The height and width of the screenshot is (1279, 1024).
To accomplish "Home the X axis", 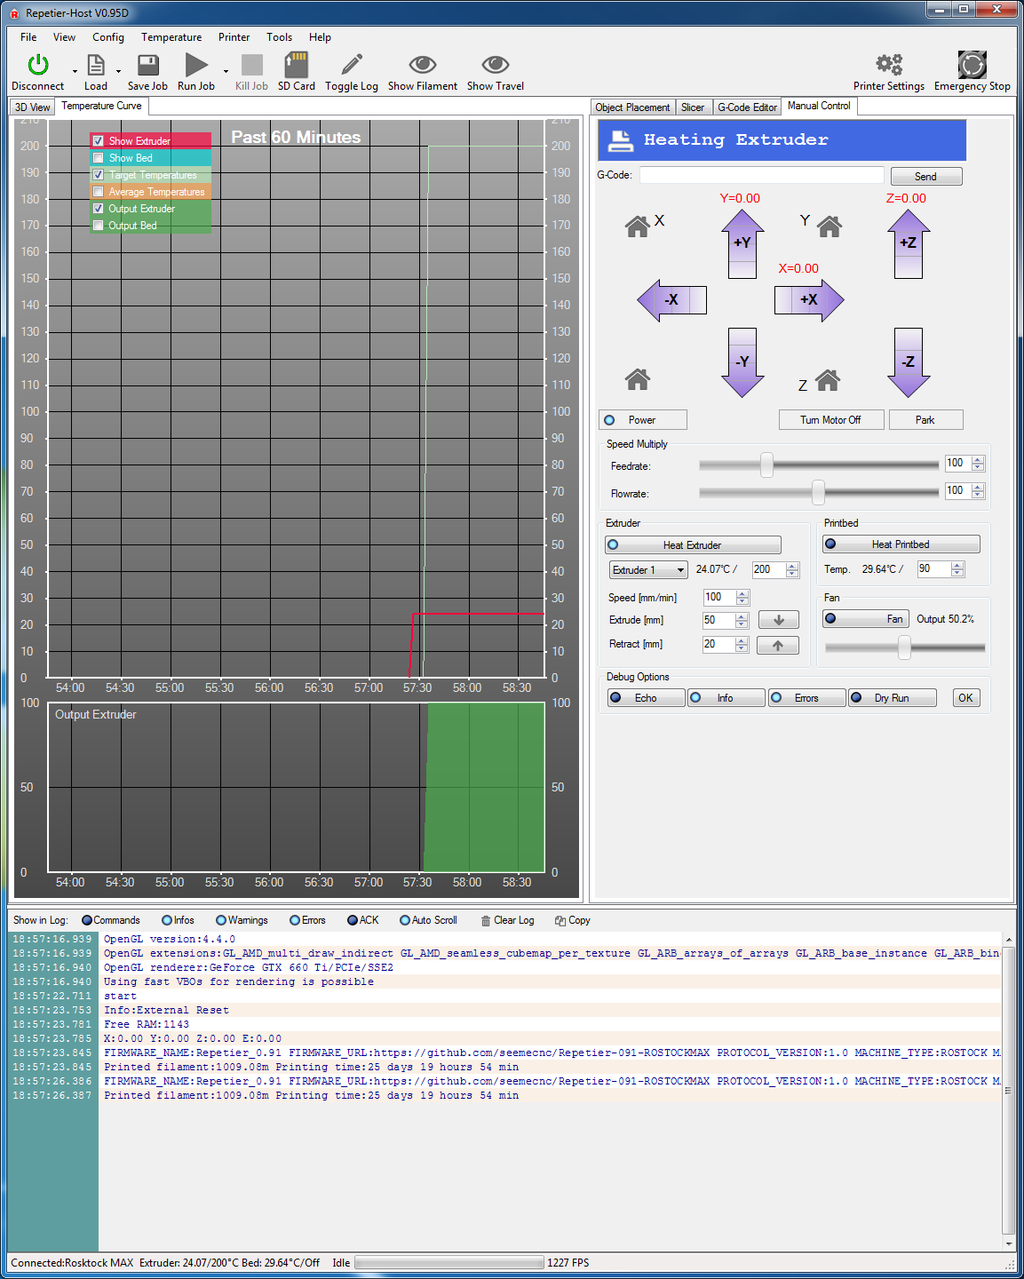I will (x=638, y=226).
